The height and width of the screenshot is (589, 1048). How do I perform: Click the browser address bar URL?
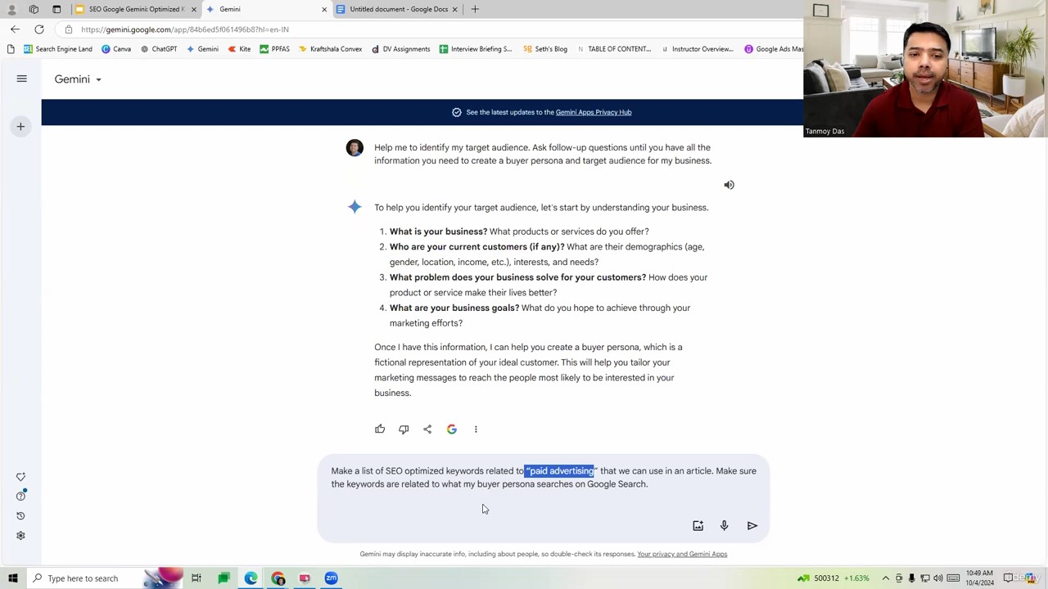185,29
